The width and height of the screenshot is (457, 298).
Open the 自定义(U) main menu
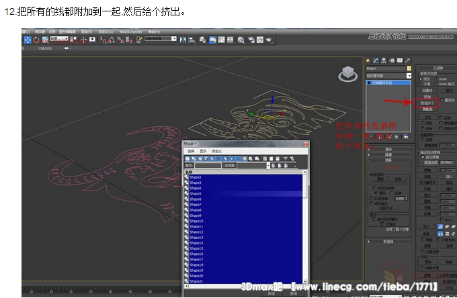106,32
